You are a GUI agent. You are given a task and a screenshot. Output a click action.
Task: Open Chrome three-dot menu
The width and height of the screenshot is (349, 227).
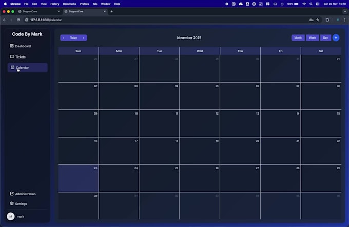click(x=345, y=20)
